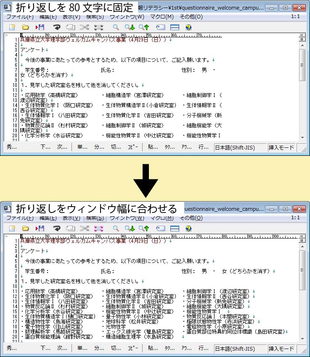The width and height of the screenshot is (310, 357).
Task: Open その他(O) menu in top window
Action: 191,17
